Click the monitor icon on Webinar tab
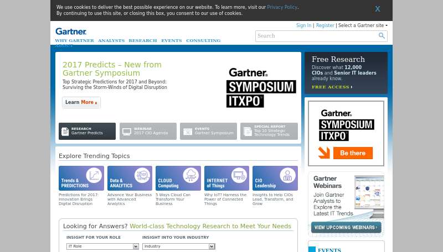 (x=127, y=132)
